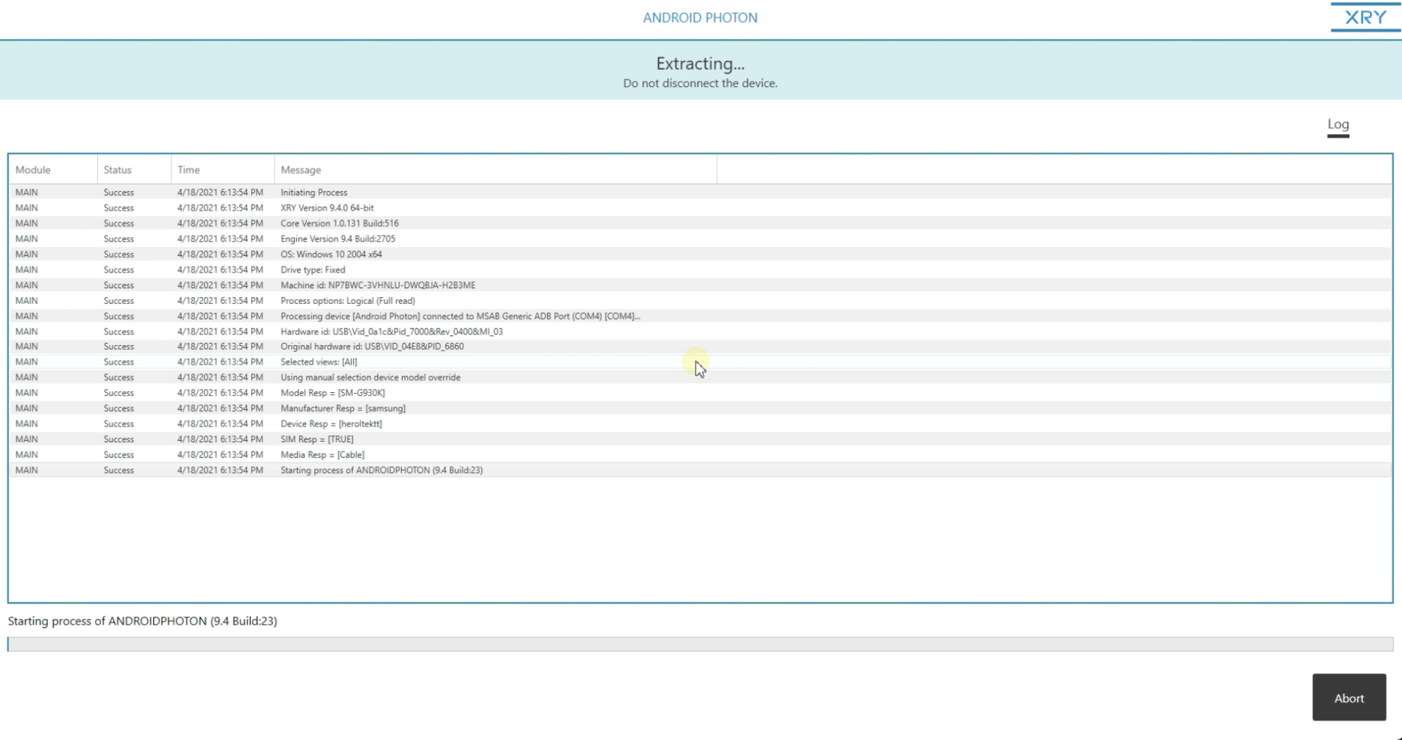Click the extraction progress bar
Screen dimensions: 1402x740
pyautogui.click(x=701, y=642)
